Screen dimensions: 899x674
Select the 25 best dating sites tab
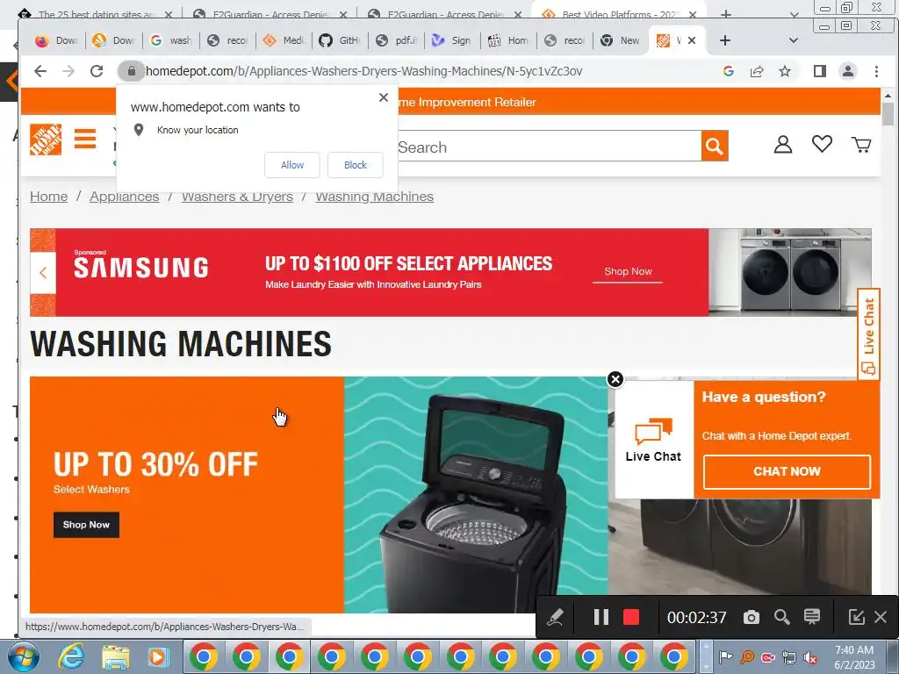point(95,14)
